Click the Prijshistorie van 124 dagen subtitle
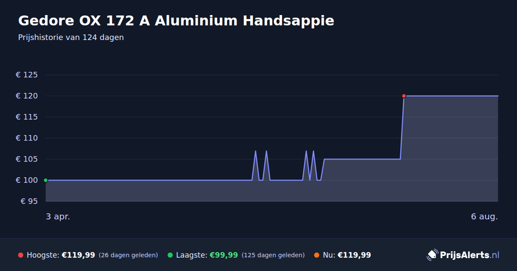Screen dimensions: 517x271 (x=71, y=37)
